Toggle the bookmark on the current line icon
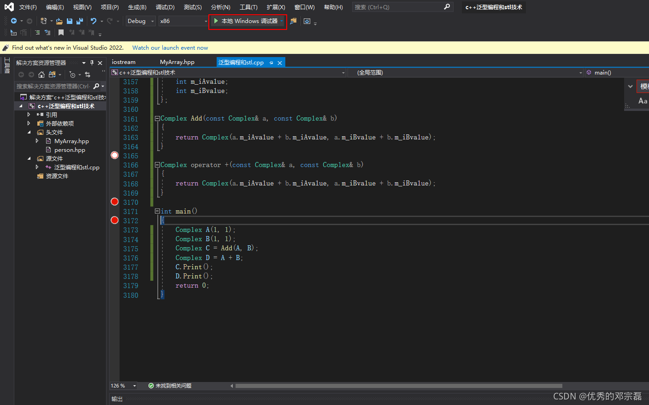 61,33
